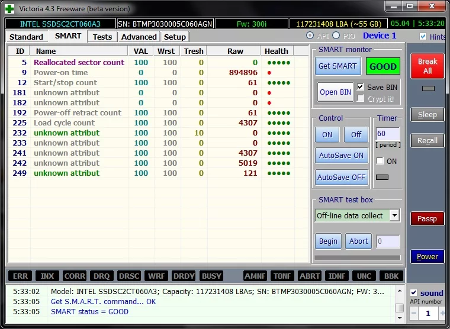
Task: Click the BBK error indicator
Action: (391, 276)
